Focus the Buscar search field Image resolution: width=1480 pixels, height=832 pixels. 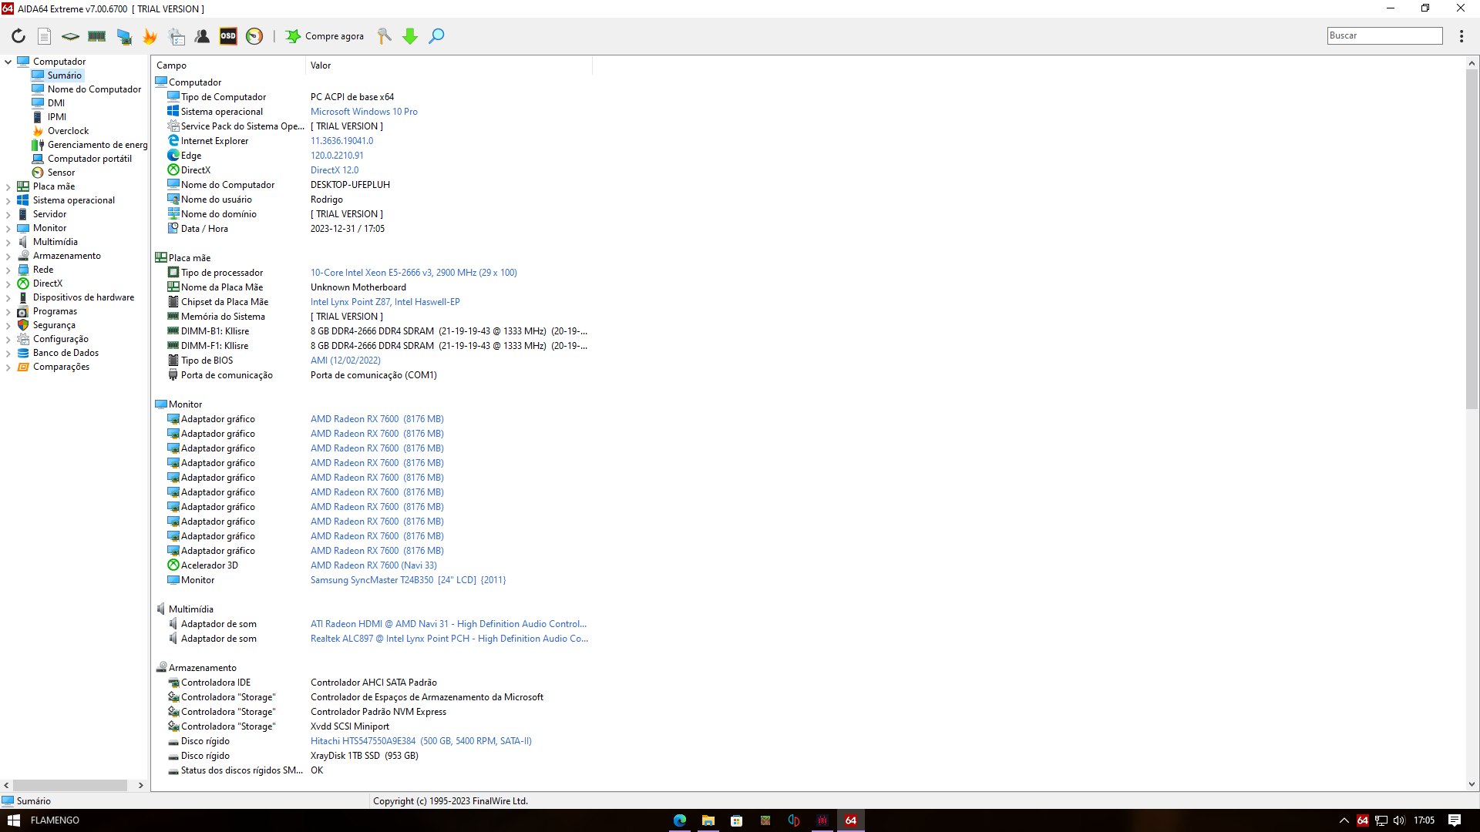point(1384,35)
